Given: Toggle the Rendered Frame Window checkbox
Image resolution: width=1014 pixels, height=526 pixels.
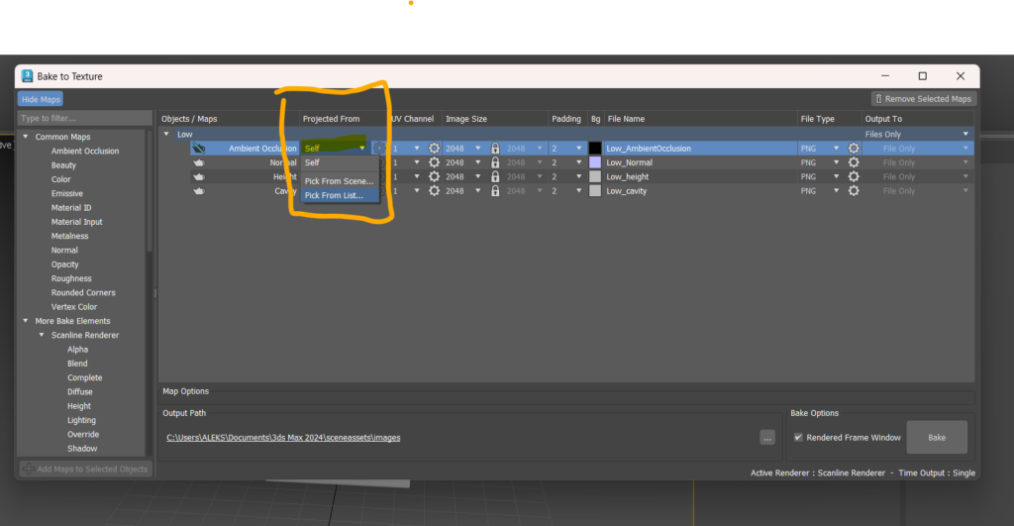Looking at the screenshot, I should tap(798, 438).
